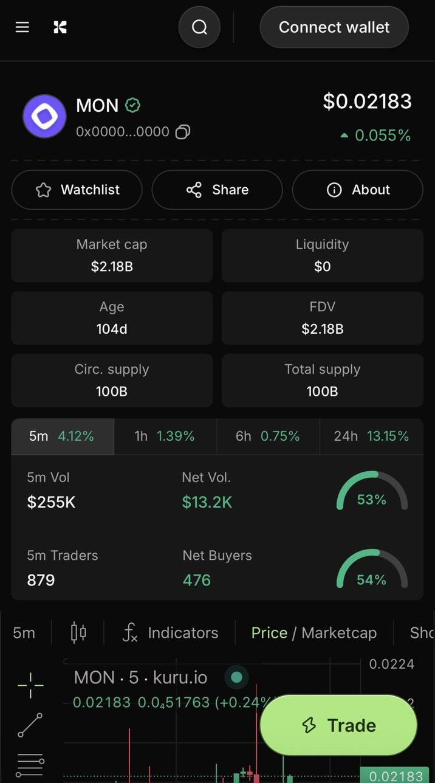Open the hamburger menu
435x783 pixels.
[x=22, y=27]
